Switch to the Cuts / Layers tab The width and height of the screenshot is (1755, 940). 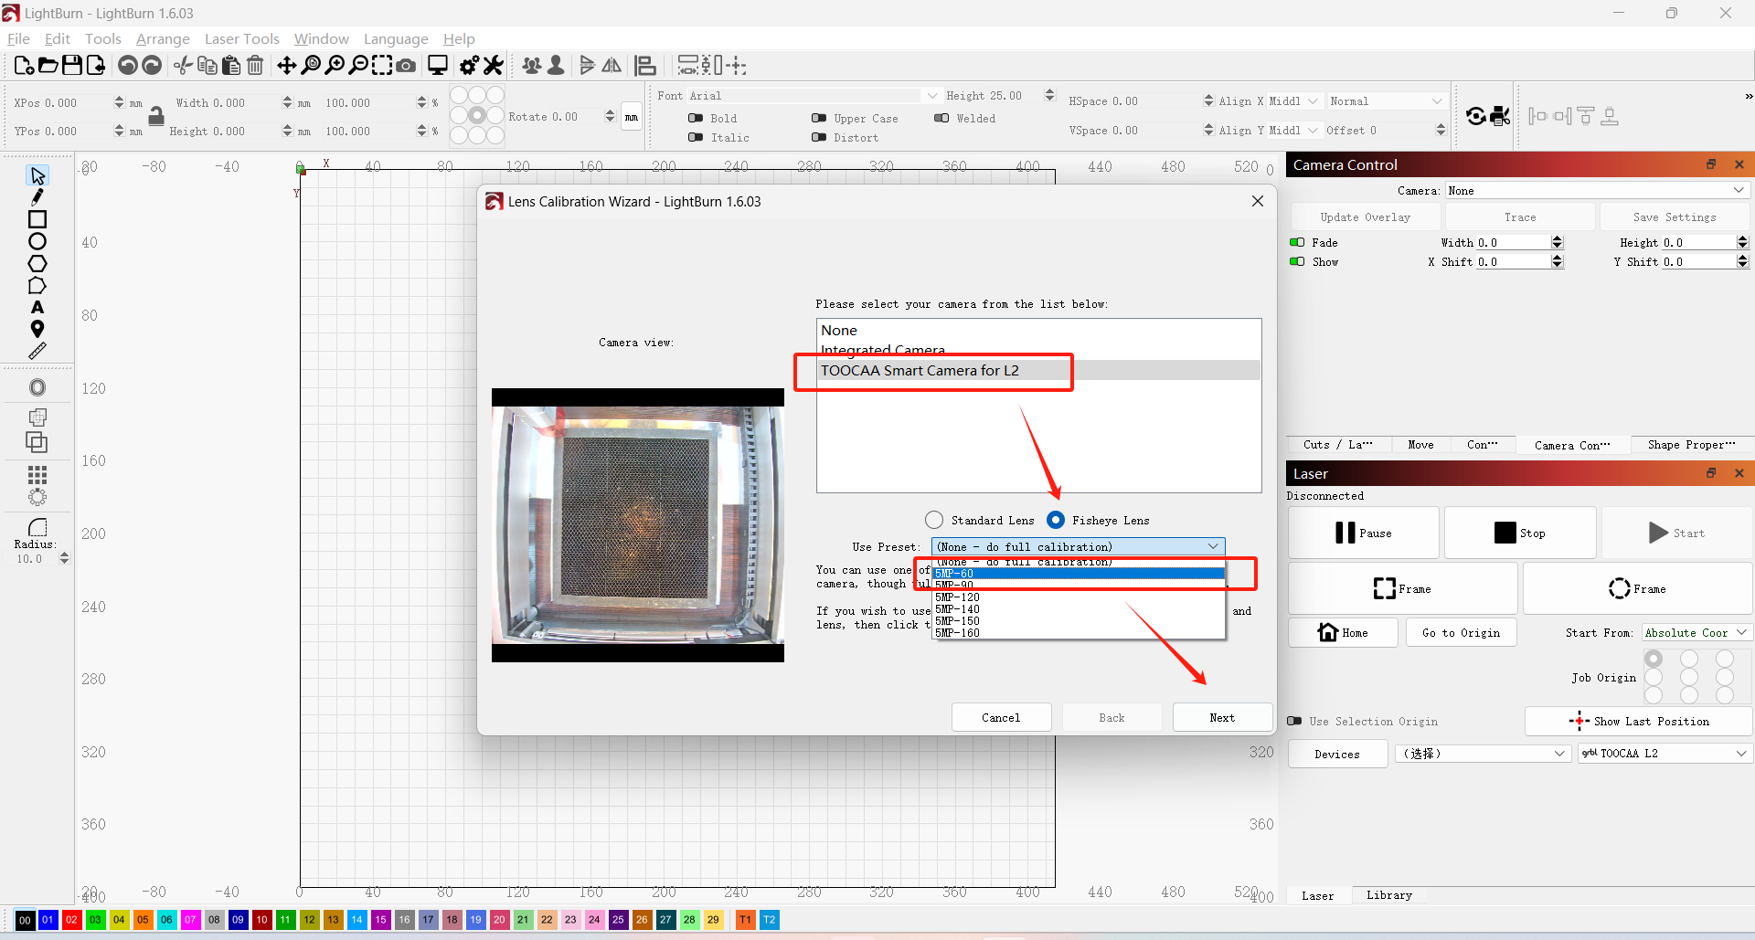[1337, 444]
